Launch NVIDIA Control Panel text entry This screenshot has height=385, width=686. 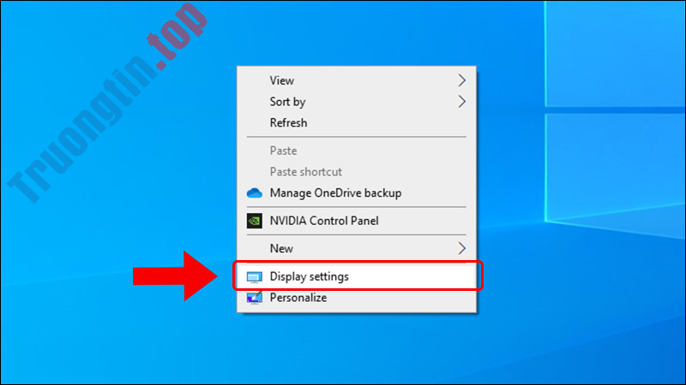click(x=324, y=221)
